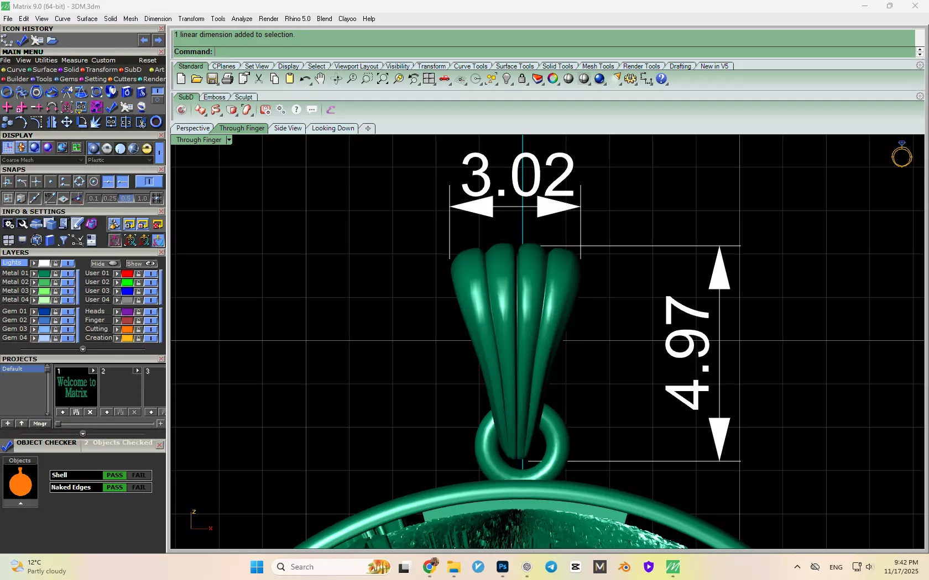
Task: Open Options with the gear icon in toolbar
Action: pos(630,79)
